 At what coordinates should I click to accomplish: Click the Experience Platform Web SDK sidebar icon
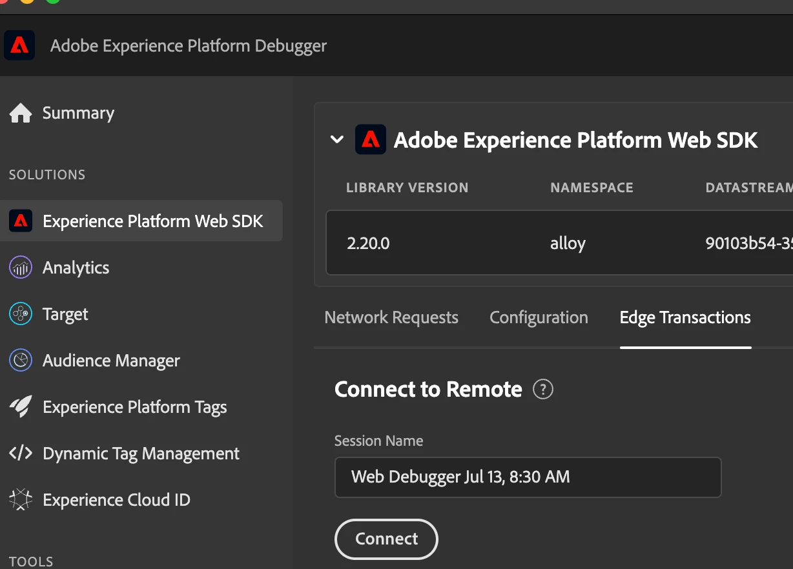(x=21, y=221)
